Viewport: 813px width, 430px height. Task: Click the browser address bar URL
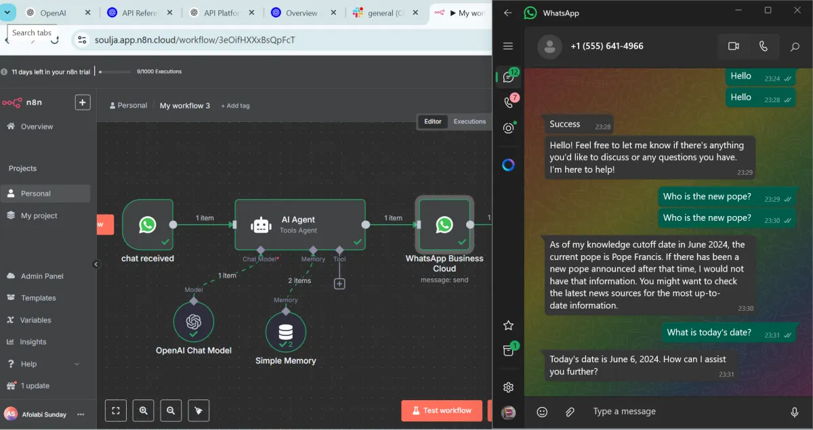(x=194, y=40)
